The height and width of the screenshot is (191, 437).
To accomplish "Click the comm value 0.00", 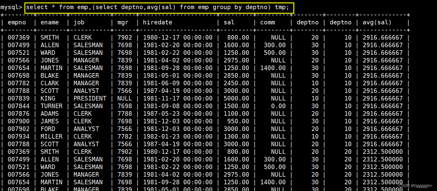I will tap(278, 106).
